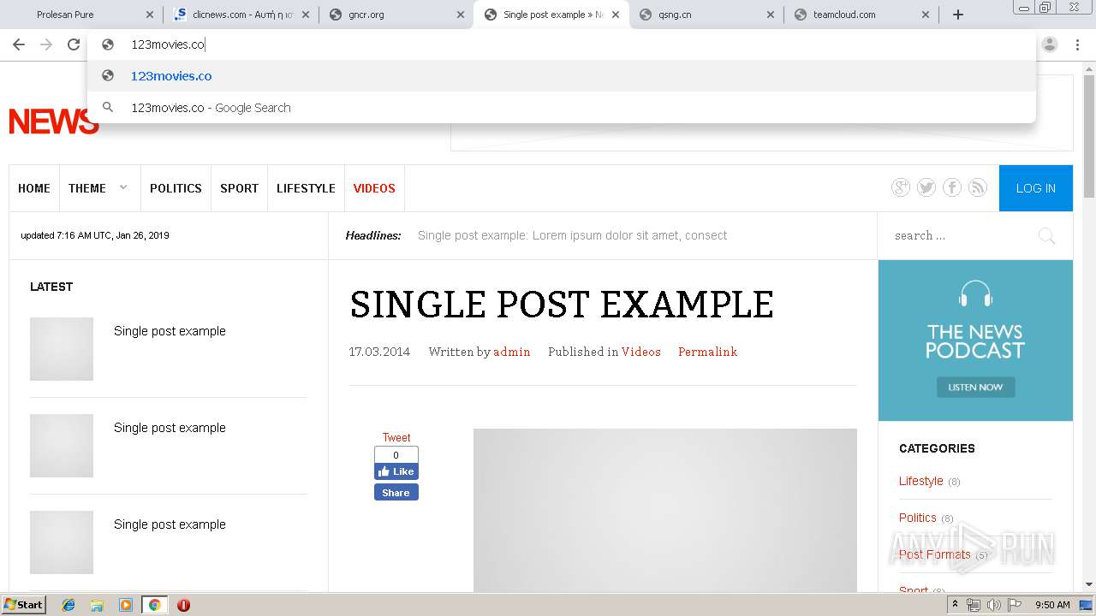1096x616 pixels.
Task: Click the headline ticker Single post example text
Action: point(572,235)
